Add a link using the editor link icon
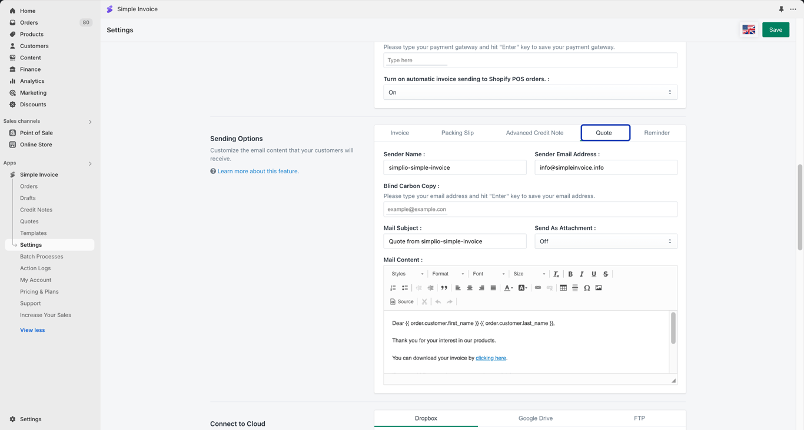 point(538,288)
